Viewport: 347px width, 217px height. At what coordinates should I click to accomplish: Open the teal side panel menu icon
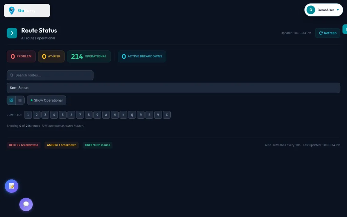point(345,29)
